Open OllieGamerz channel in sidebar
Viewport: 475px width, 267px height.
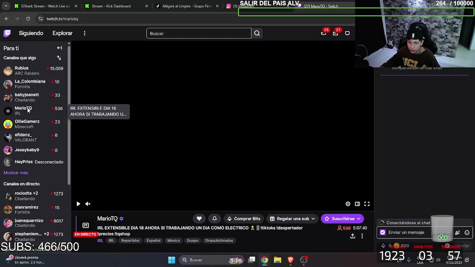33,124
